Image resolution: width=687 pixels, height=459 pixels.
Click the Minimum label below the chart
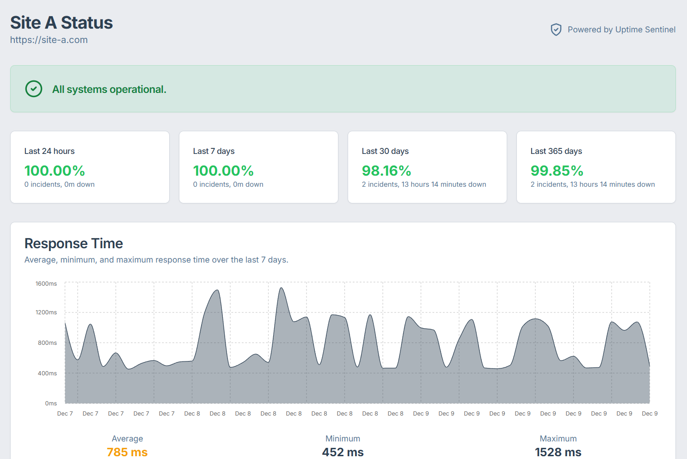point(343,439)
